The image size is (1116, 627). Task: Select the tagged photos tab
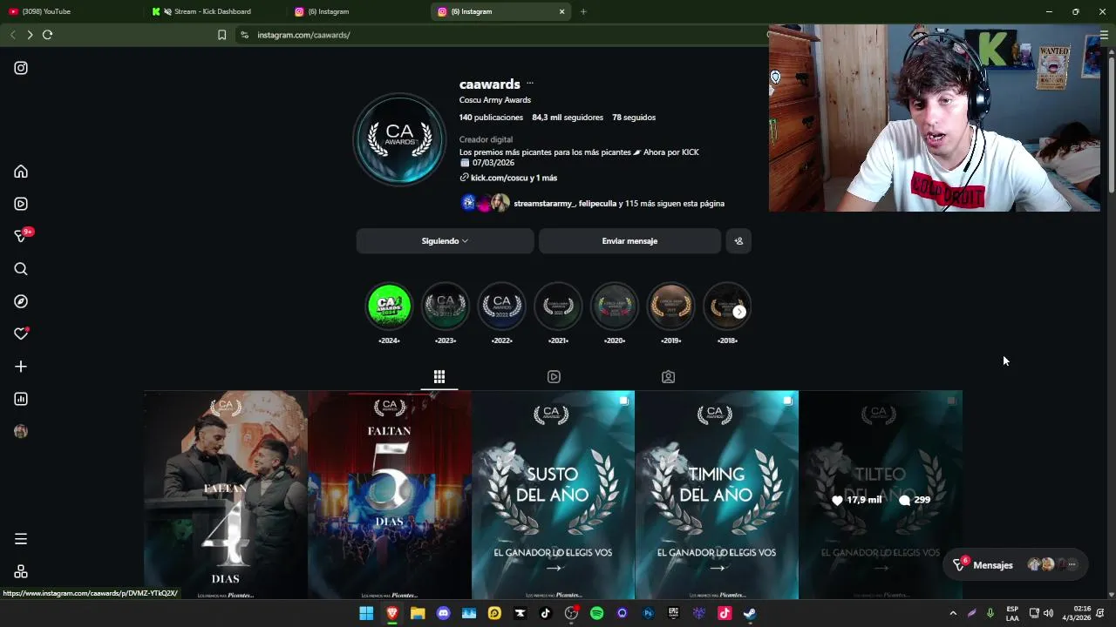tap(668, 377)
